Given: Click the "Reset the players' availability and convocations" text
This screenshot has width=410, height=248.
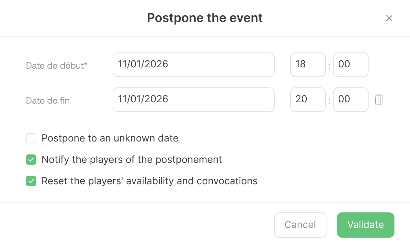Looking at the screenshot, I should point(149,181).
